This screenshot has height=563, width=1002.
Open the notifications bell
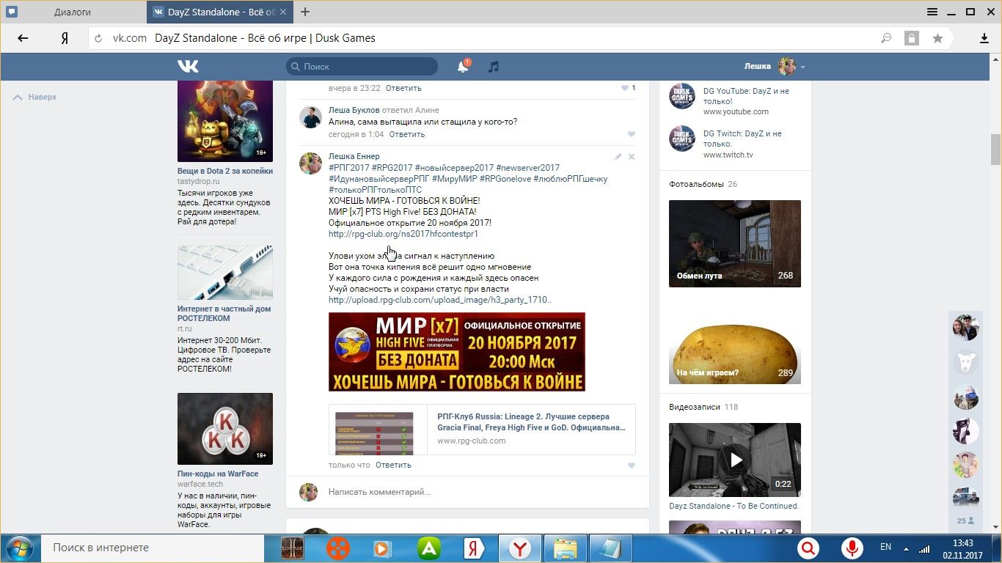point(463,67)
